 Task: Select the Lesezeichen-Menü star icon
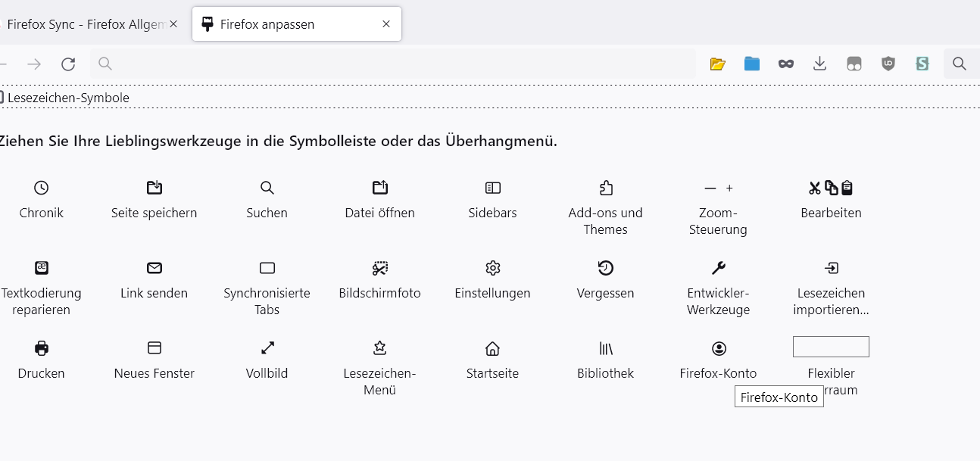pyautogui.click(x=379, y=348)
